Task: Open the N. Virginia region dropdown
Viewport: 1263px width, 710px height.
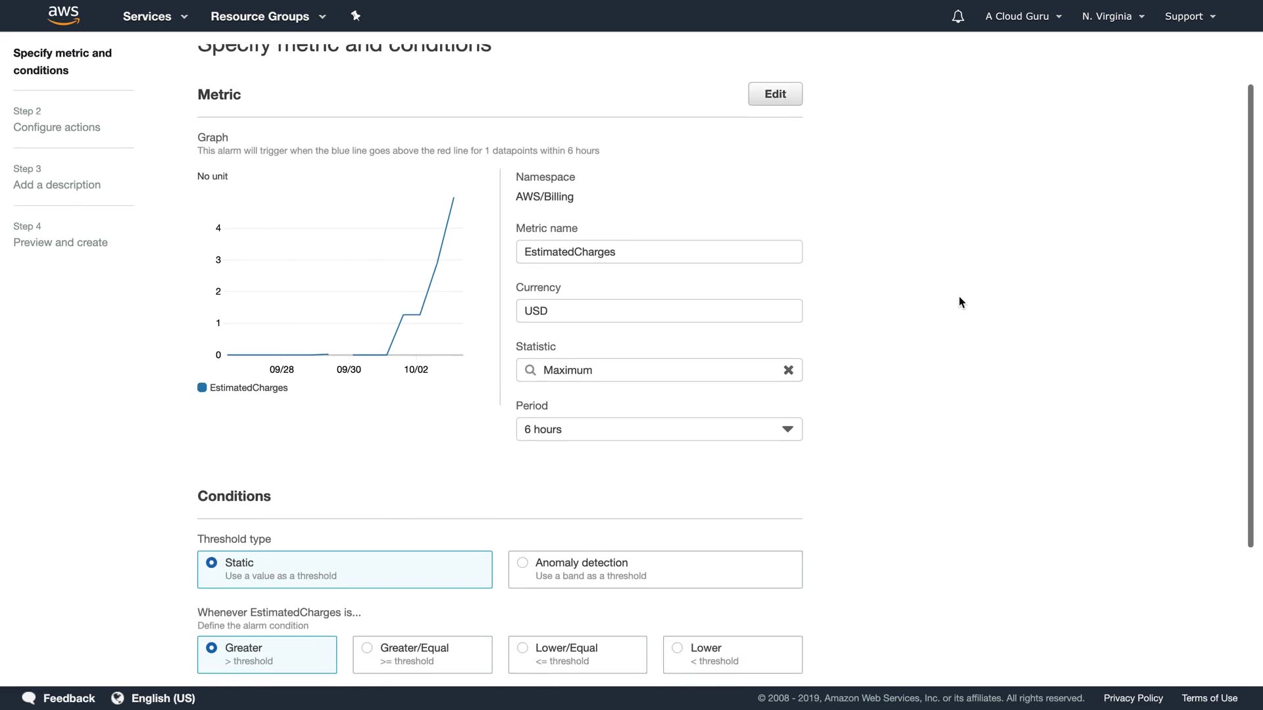Action: click(x=1113, y=16)
